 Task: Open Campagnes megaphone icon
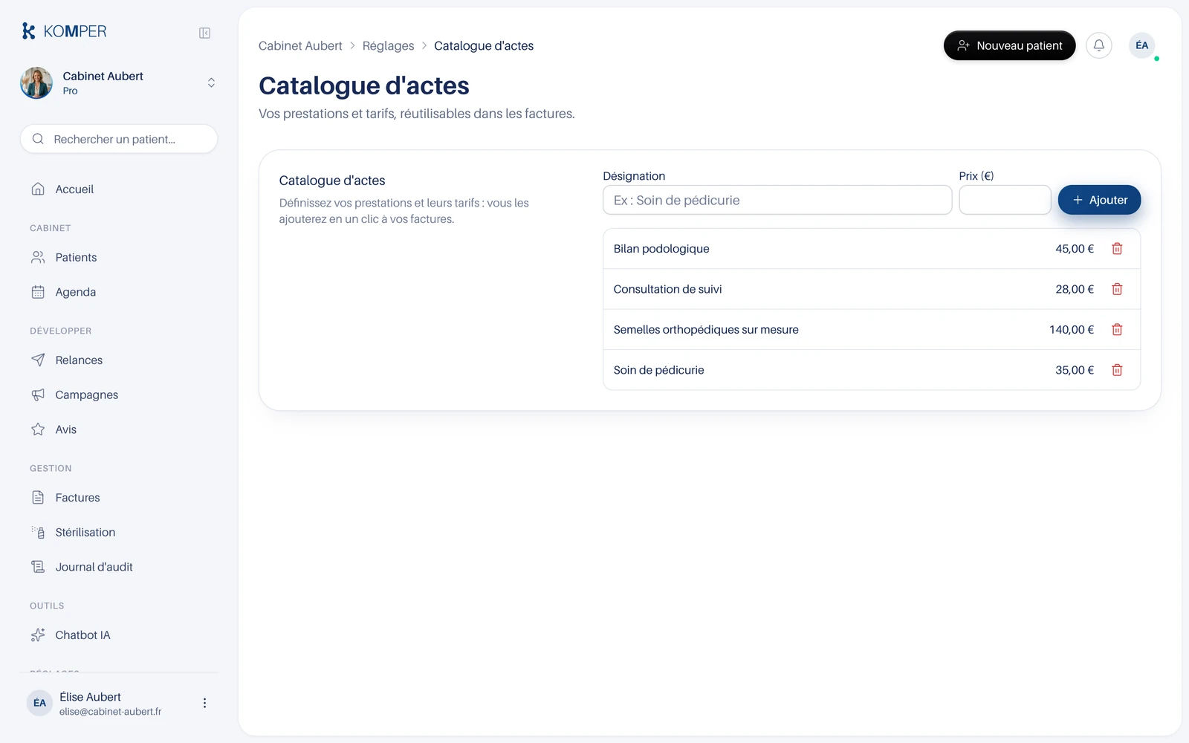tap(38, 395)
